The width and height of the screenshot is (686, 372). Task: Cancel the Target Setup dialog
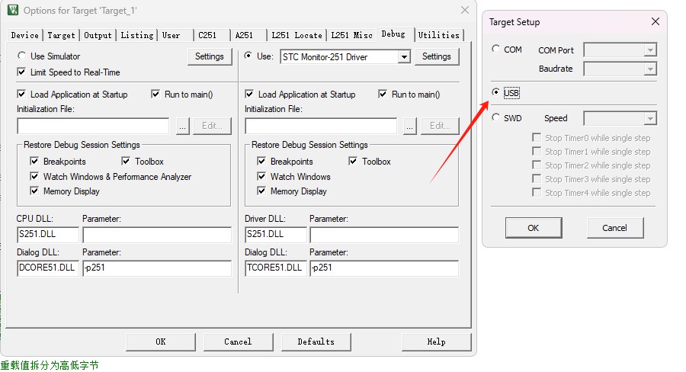point(614,228)
